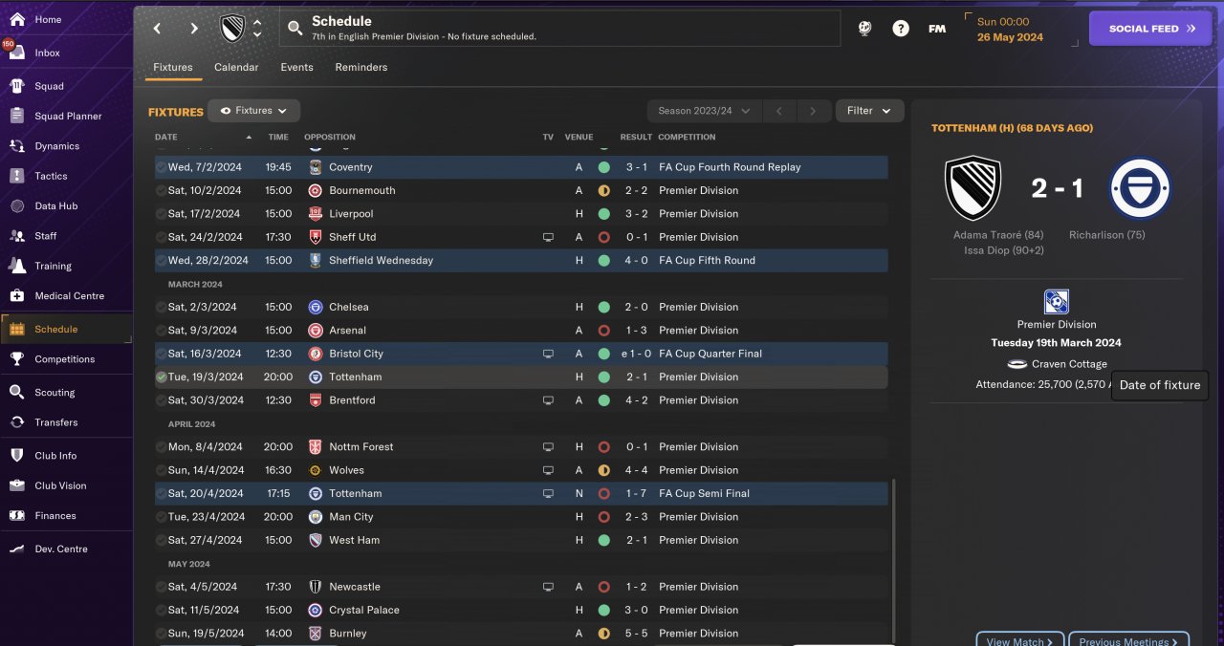Toggle the circle beside the Chelsea fixture
Image resolution: width=1224 pixels, height=646 pixels.
click(x=162, y=308)
